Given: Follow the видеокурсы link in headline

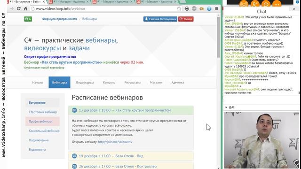Looking at the screenshot, I should [42, 48].
